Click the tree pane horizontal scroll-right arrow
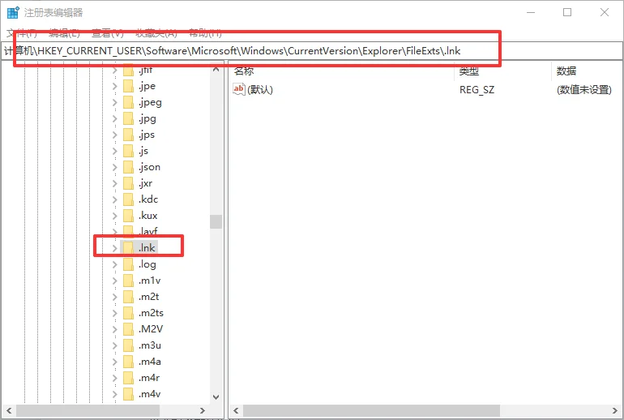 point(203,410)
